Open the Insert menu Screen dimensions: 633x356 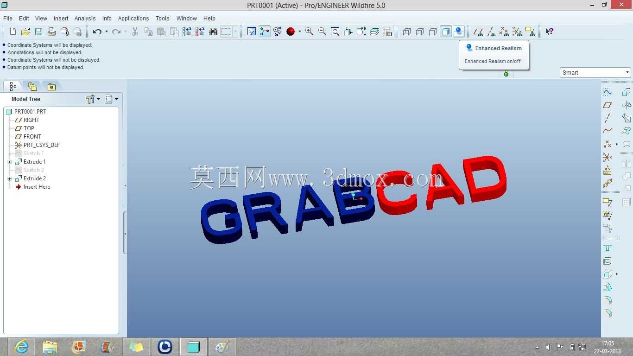click(61, 19)
